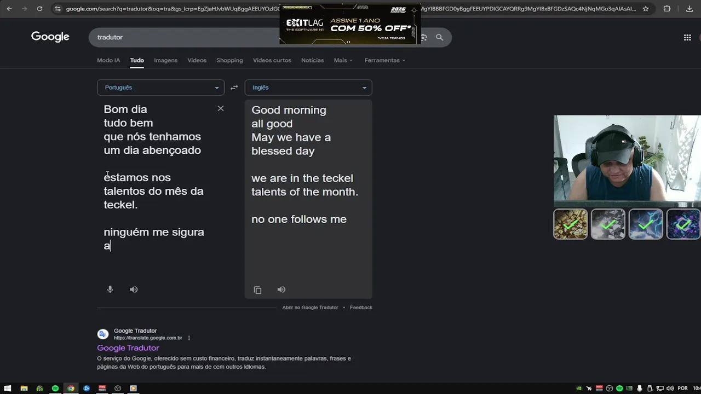Expand the Ferramentas menu
The height and width of the screenshot is (394, 701).
(385, 60)
